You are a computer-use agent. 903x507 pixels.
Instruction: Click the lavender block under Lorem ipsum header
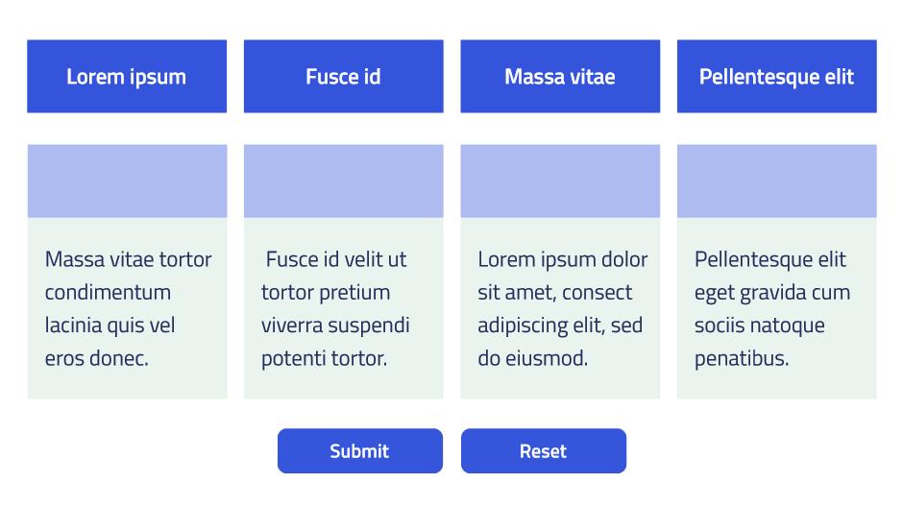(127, 181)
